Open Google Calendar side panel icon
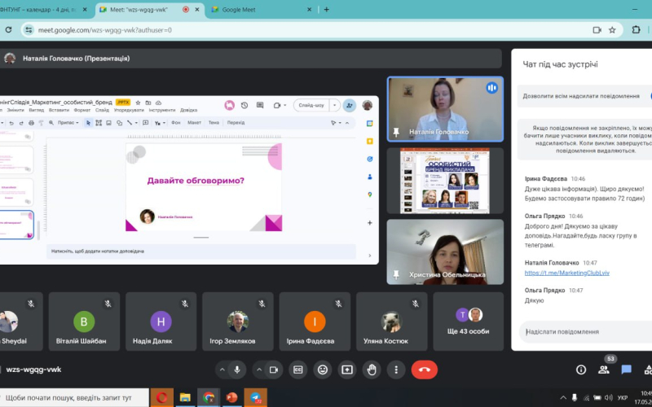This screenshot has width=652, height=407. point(370,124)
